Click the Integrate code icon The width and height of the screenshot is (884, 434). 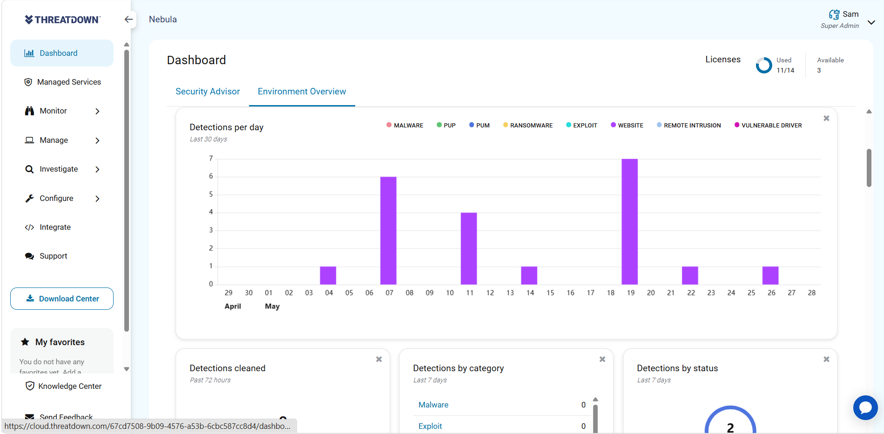(29, 227)
